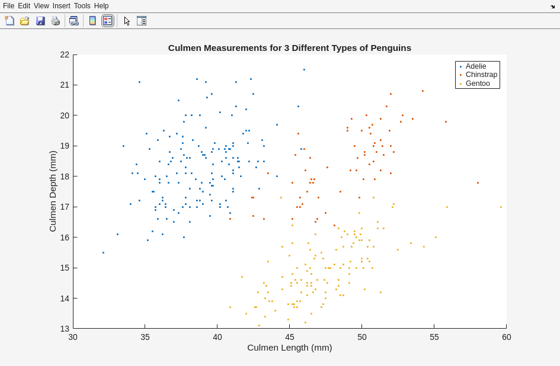Click the Open File folder icon

25,21
